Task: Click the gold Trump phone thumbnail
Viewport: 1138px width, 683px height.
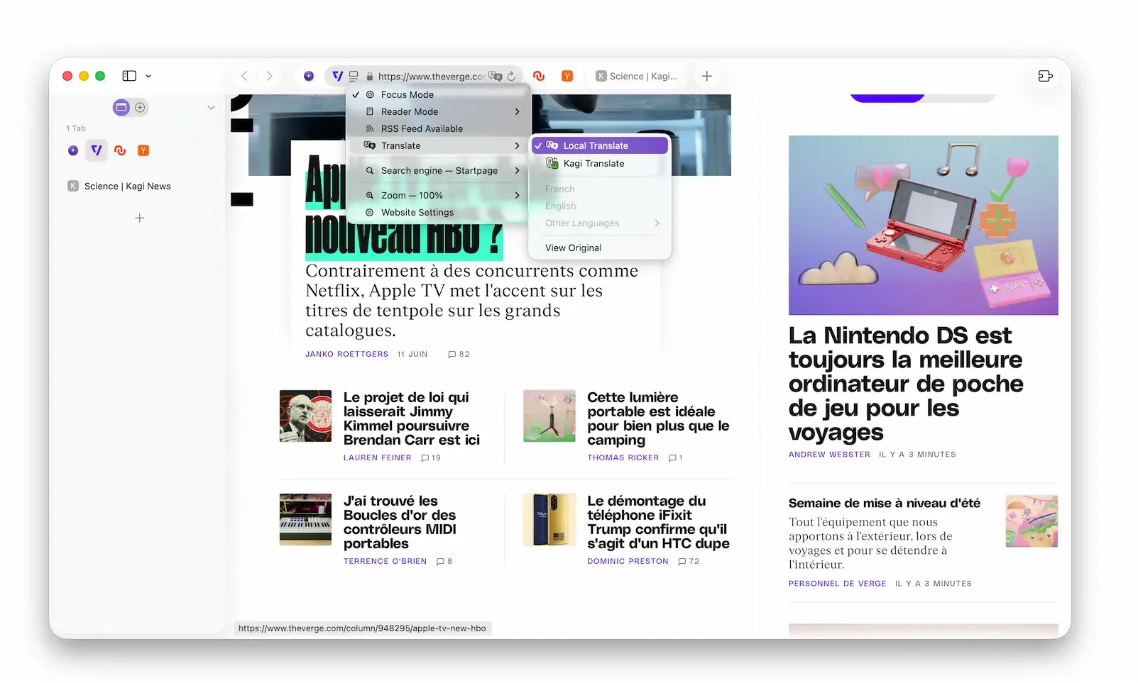Action: coord(549,519)
